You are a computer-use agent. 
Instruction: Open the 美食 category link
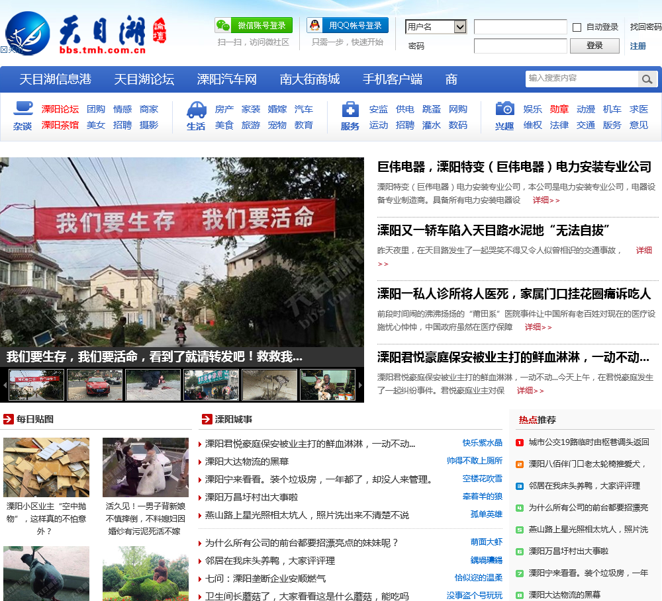[x=224, y=125]
